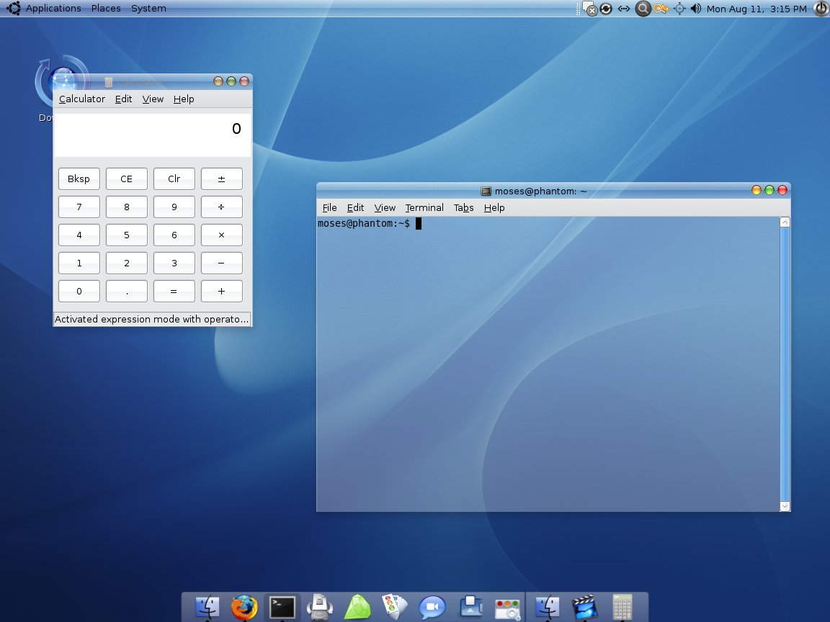Open the Applications menu in top panel
This screenshot has height=622, width=830.
[53, 9]
